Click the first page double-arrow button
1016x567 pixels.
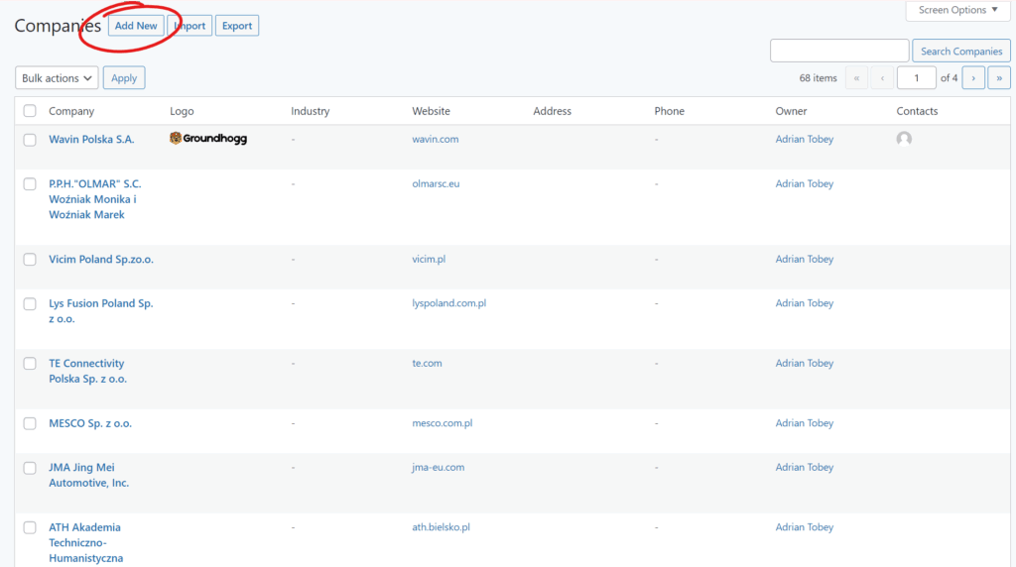(856, 77)
